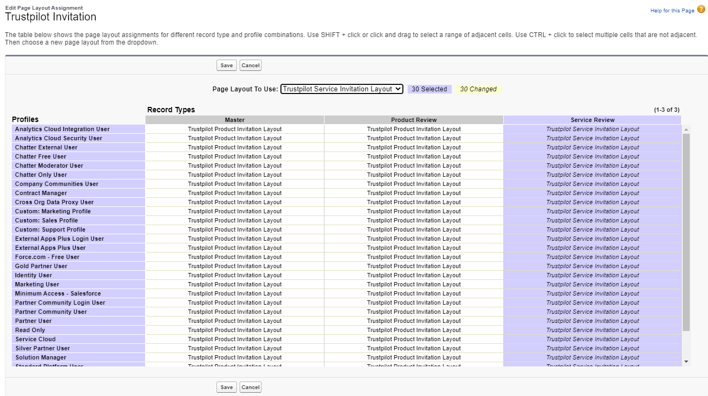Click the Save button above the table

226,65
